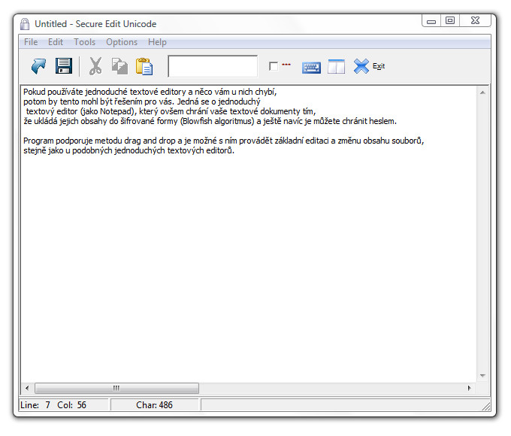This screenshot has height=436, width=511.
Task: Click the line starting "že ukládá jejich obsahy"
Action: tap(210, 121)
